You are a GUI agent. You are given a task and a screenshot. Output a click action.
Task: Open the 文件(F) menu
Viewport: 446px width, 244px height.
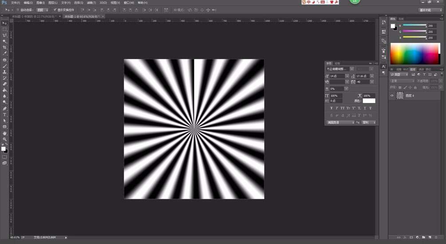coord(16,3)
